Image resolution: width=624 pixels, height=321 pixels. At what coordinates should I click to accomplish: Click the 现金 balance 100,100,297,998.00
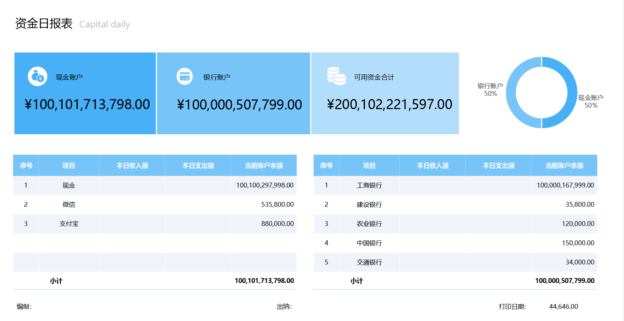265,185
